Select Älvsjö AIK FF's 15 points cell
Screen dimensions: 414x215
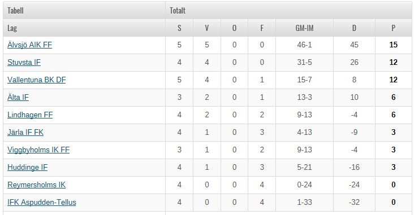(393, 45)
